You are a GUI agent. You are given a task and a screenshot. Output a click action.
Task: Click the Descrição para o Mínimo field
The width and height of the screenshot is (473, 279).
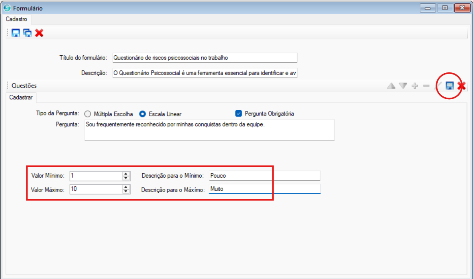(264, 176)
